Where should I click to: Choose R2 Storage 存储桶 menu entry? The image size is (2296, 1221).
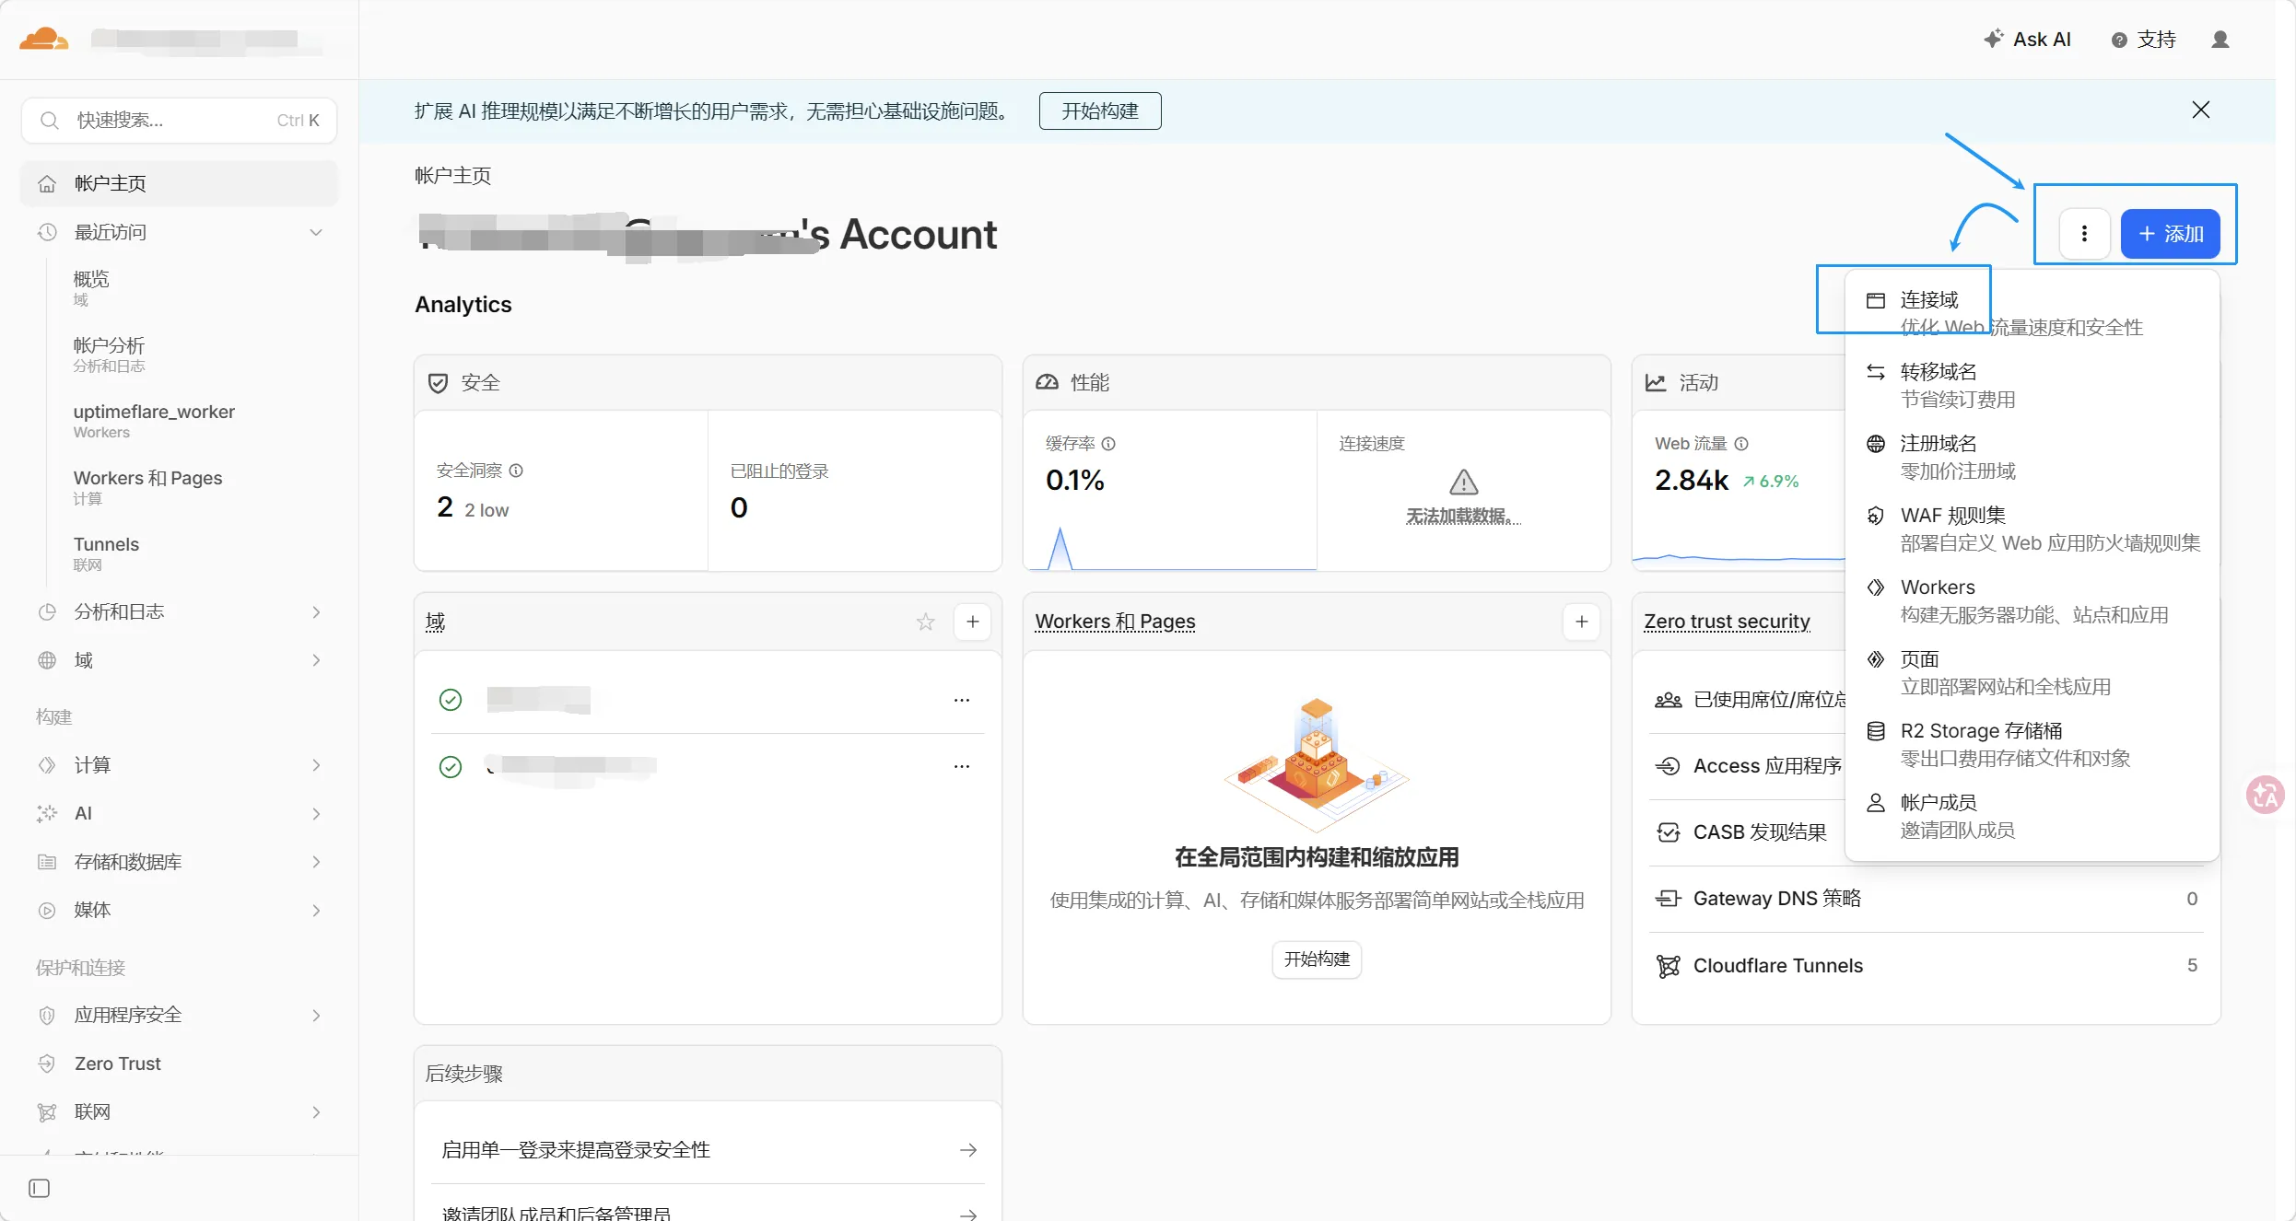click(x=1981, y=731)
